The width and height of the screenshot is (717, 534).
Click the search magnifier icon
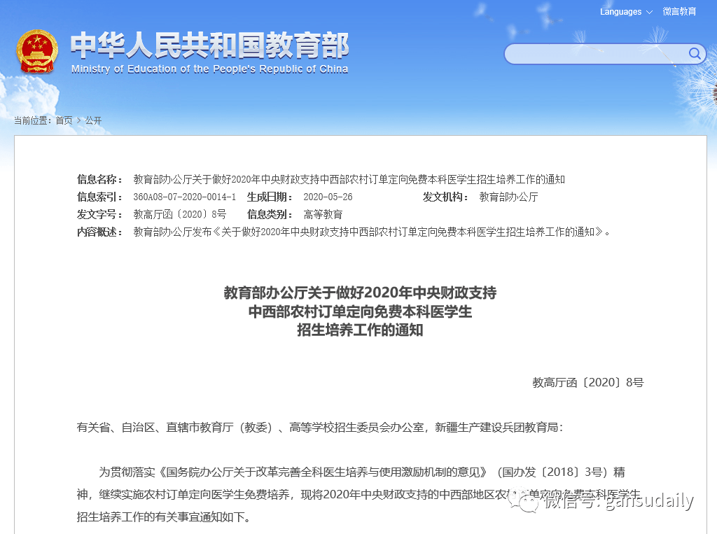(x=694, y=54)
